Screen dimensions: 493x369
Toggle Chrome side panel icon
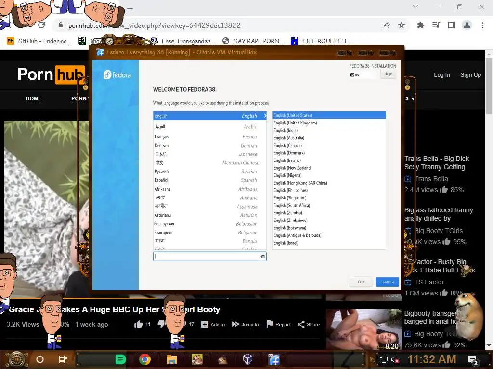(x=452, y=25)
